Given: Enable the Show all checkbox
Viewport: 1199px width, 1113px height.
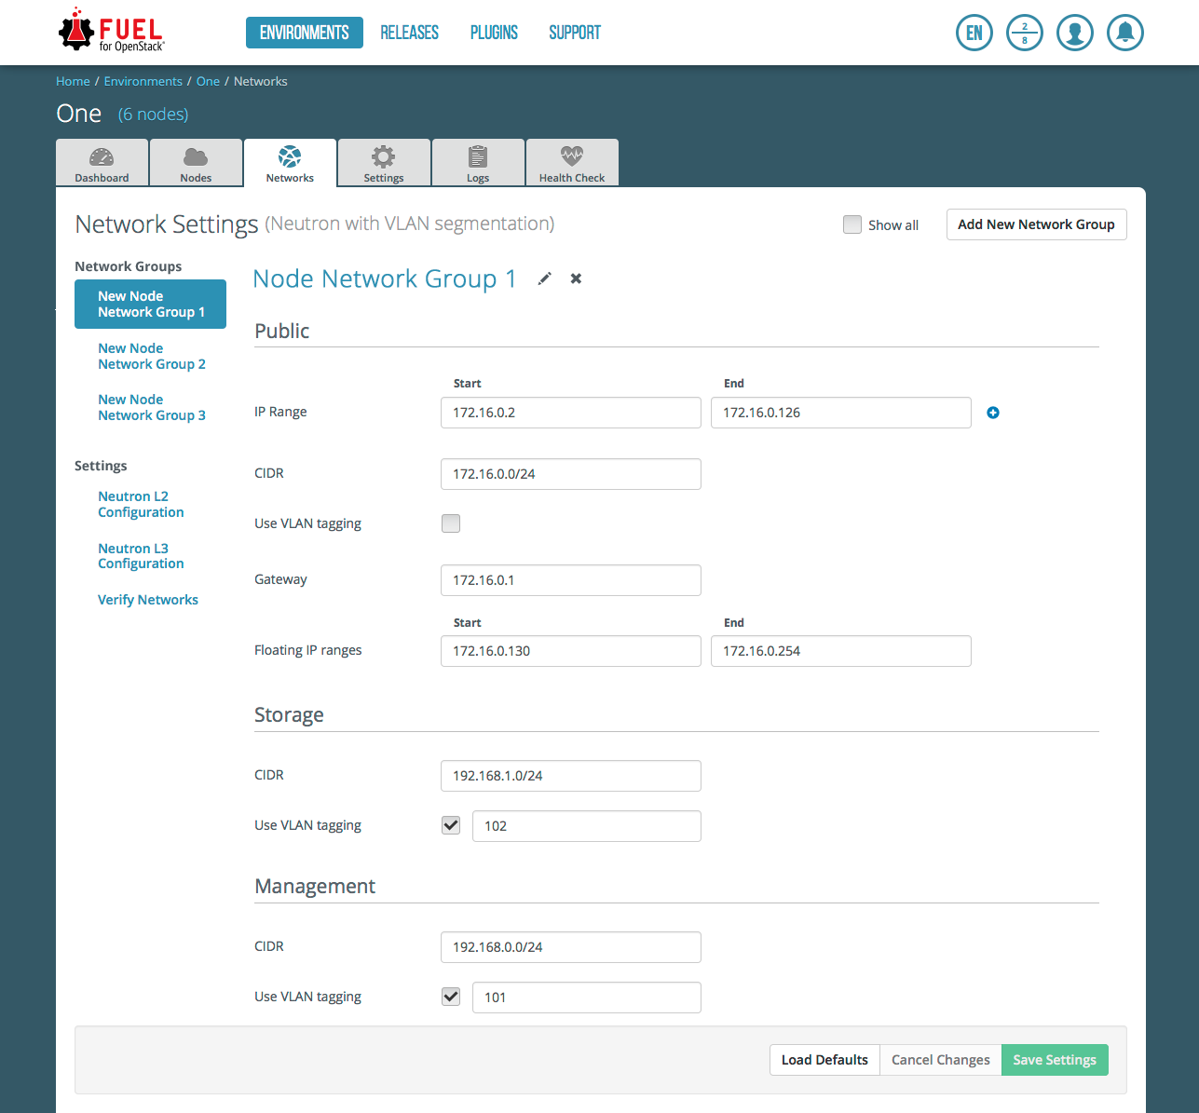Looking at the screenshot, I should (x=852, y=224).
